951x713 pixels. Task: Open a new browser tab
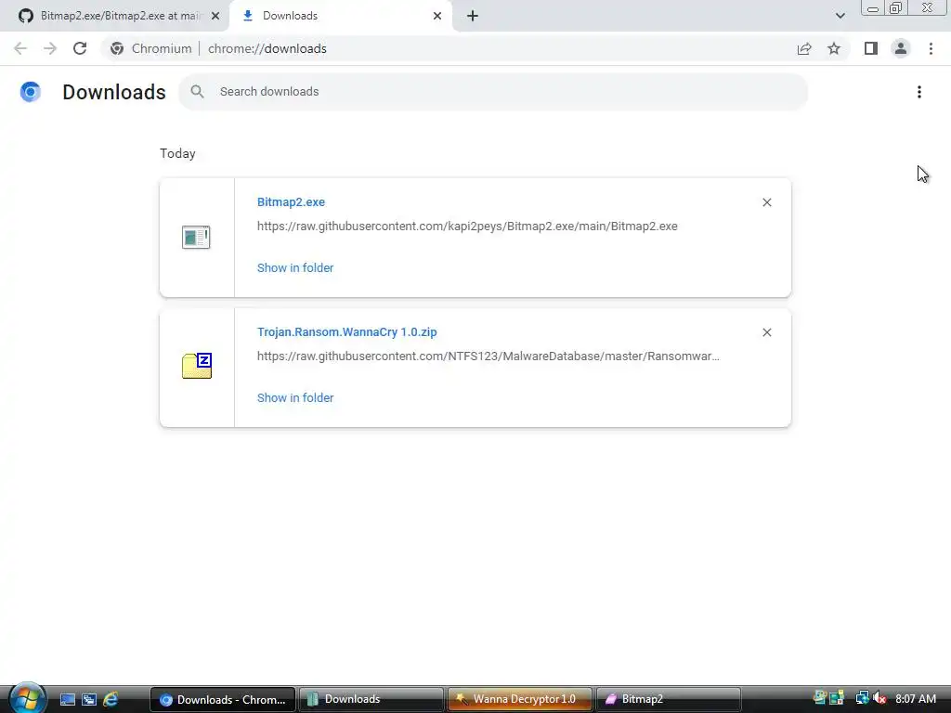point(473,16)
